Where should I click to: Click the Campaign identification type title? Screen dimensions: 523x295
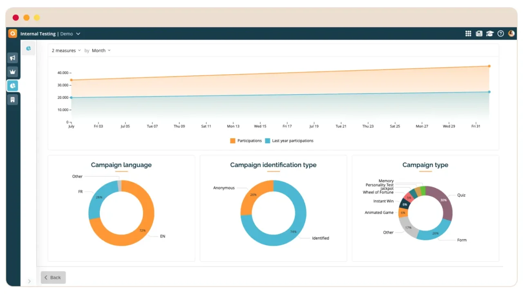[273, 165]
